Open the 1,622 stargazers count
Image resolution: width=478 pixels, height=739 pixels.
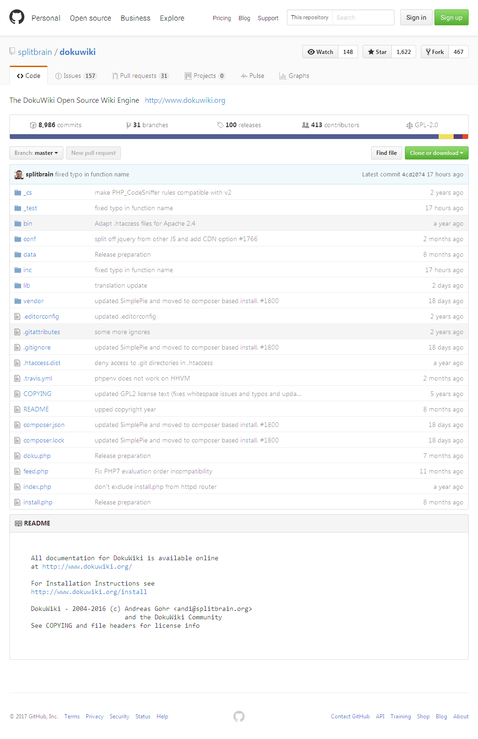click(x=403, y=52)
